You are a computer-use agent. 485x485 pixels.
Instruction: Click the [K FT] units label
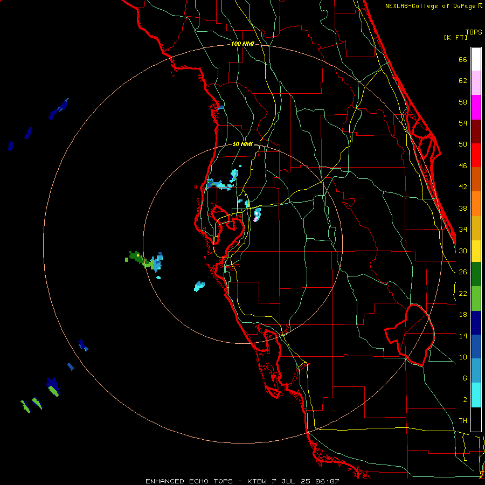click(x=455, y=37)
